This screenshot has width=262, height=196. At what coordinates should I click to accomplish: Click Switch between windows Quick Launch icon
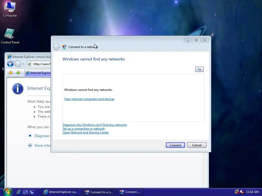click(x=32, y=192)
